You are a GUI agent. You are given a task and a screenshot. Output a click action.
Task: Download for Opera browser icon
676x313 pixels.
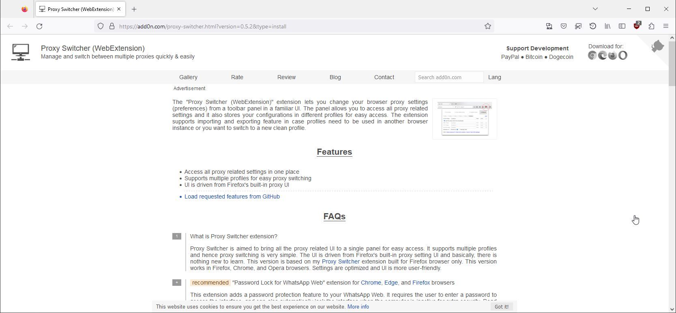[623, 56]
